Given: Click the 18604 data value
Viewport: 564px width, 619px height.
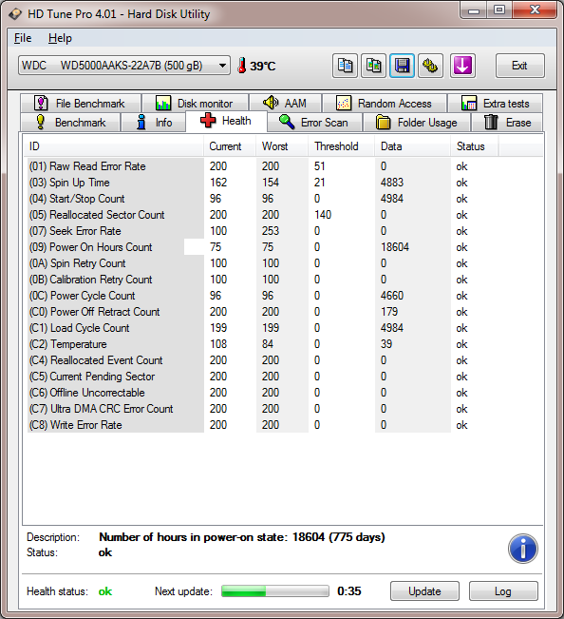Looking at the screenshot, I should pyautogui.click(x=395, y=247).
